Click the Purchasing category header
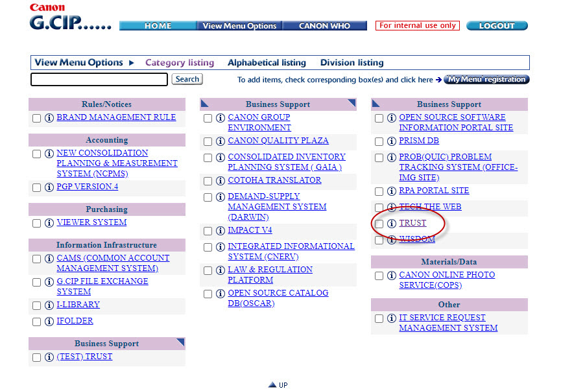The height and width of the screenshot is (389, 561). [x=107, y=209]
